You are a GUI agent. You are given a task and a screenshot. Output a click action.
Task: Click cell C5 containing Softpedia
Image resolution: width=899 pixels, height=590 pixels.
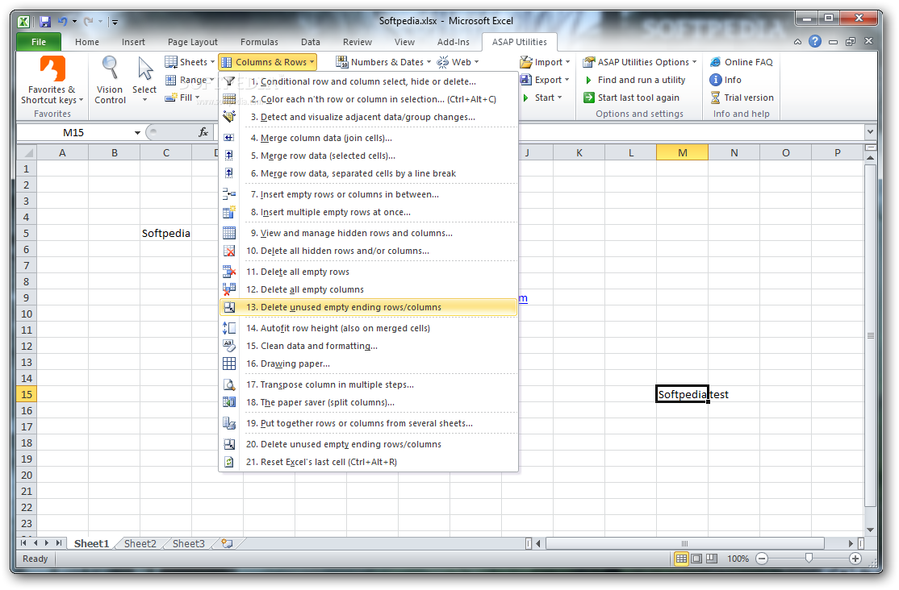(165, 233)
